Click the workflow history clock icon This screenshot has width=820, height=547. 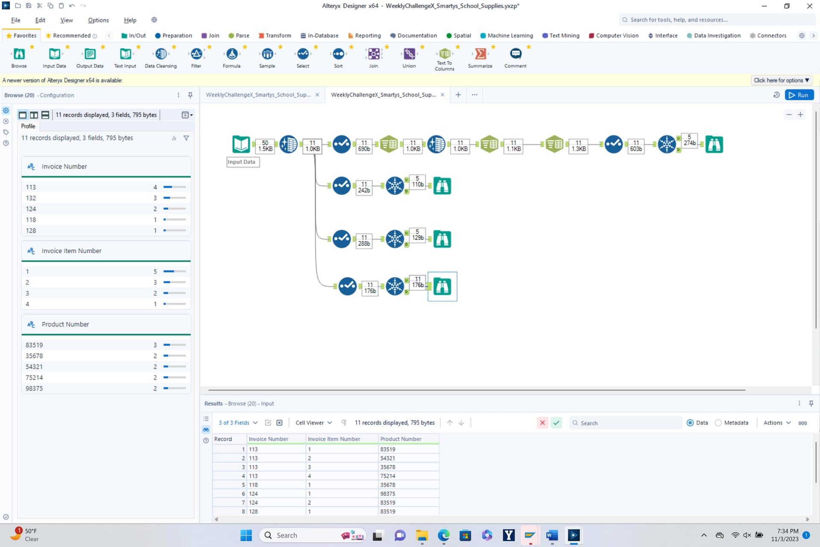776,95
